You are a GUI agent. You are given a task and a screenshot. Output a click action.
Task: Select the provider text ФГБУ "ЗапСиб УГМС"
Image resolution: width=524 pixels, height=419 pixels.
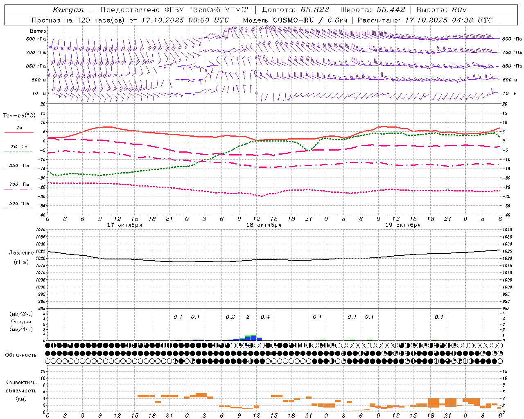coord(207,10)
